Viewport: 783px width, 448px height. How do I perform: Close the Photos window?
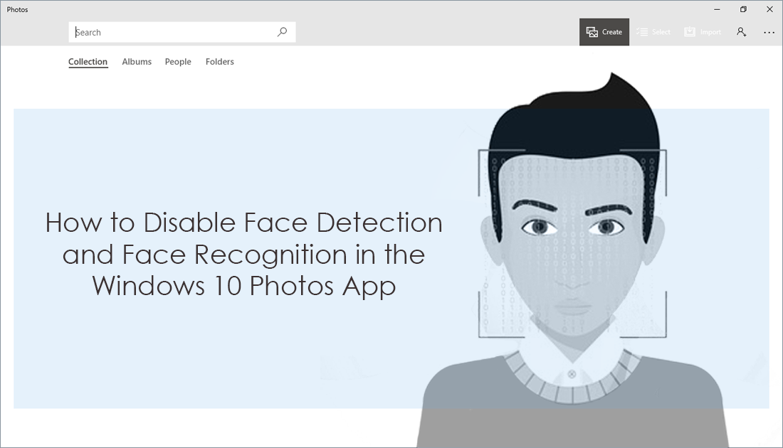coord(769,9)
